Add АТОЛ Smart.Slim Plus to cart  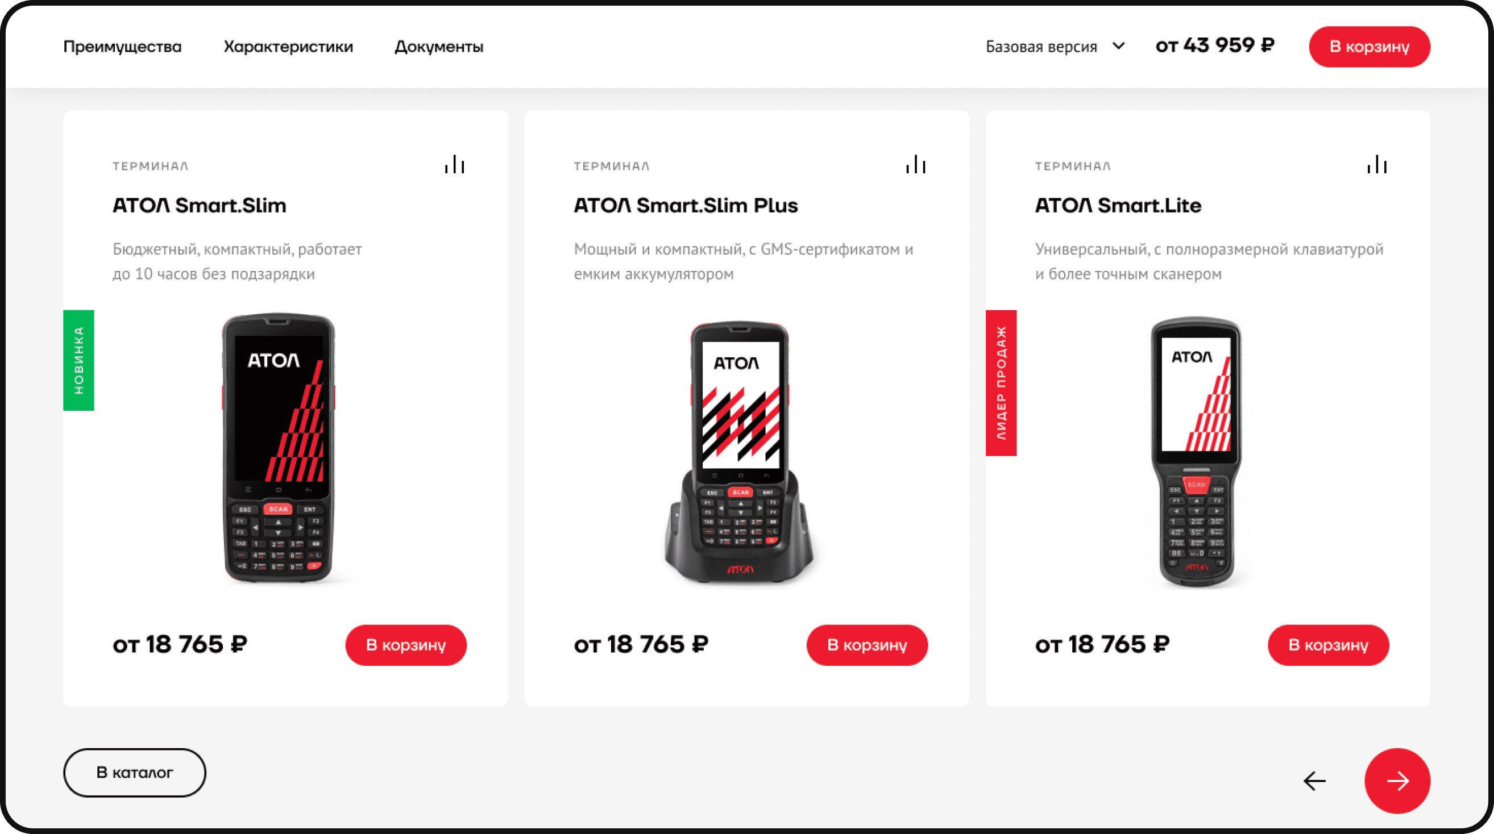(867, 644)
